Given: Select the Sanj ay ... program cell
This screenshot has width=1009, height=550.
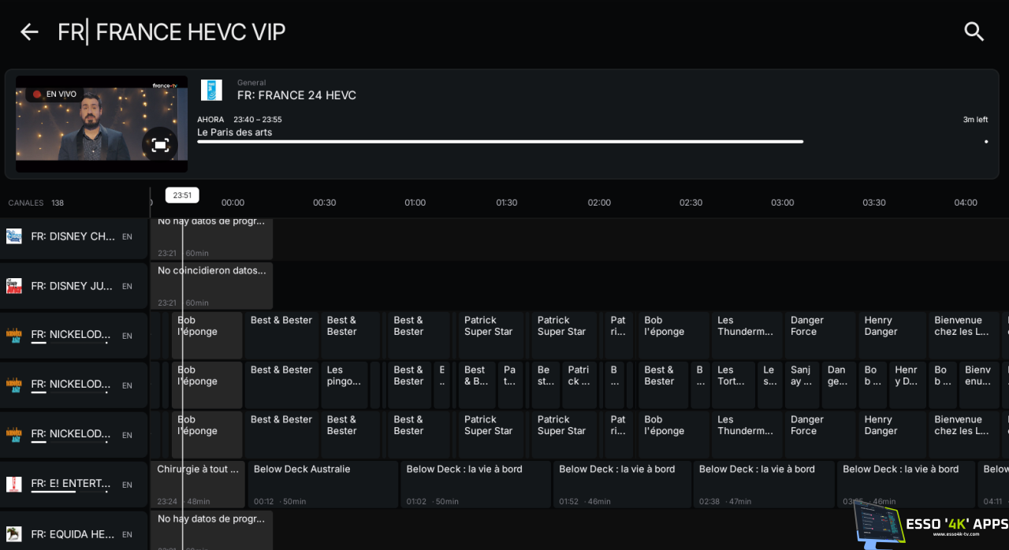Looking at the screenshot, I should pyautogui.click(x=802, y=385).
